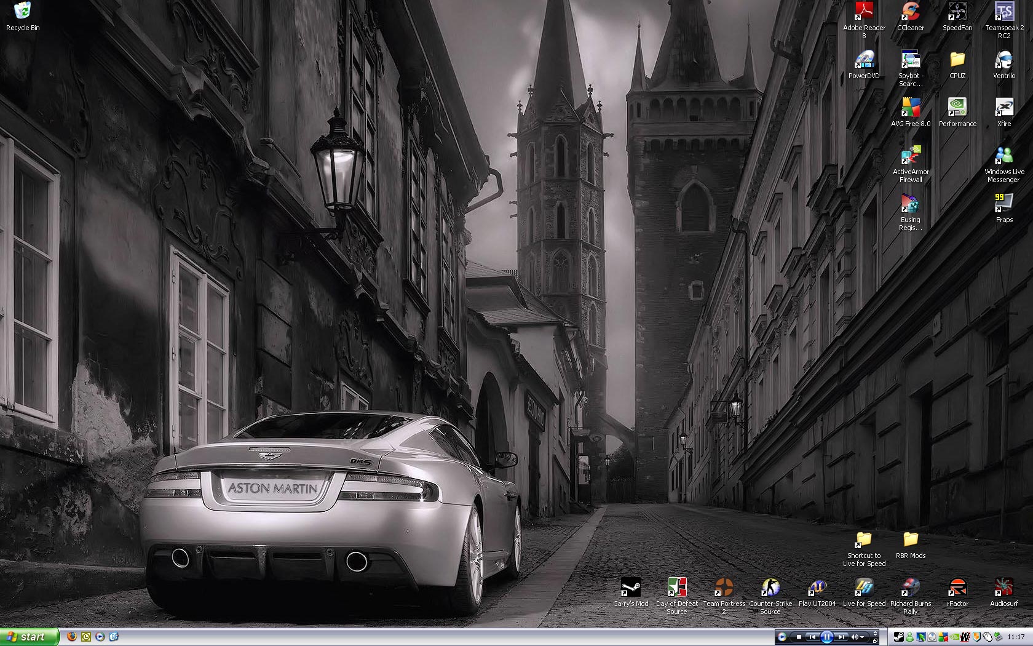Open the Steam tray icon
This screenshot has width=1033, height=646.
pos(899,637)
